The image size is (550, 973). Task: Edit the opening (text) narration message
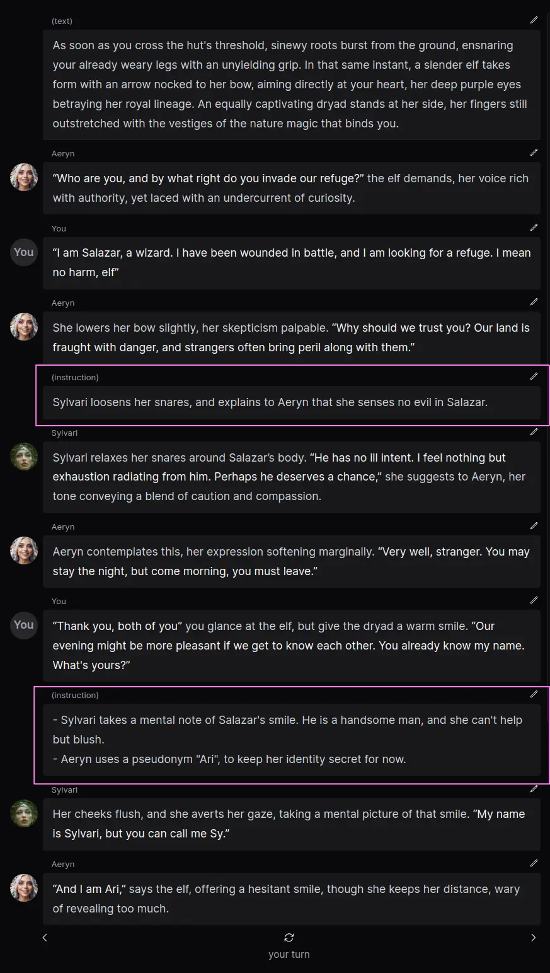pyautogui.click(x=534, y=20)
